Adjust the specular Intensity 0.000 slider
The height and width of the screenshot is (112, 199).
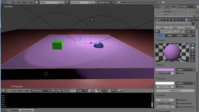[x=165, y=87]
